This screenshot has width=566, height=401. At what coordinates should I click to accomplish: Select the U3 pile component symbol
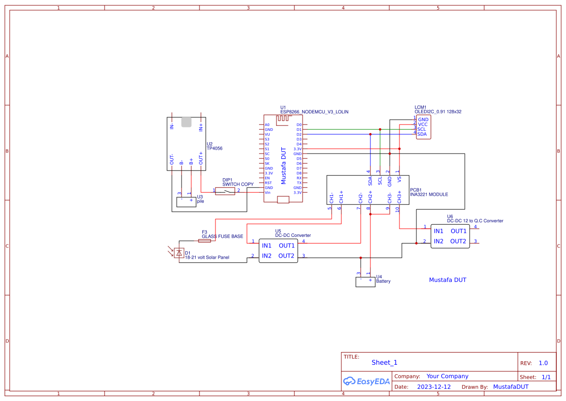185,201
